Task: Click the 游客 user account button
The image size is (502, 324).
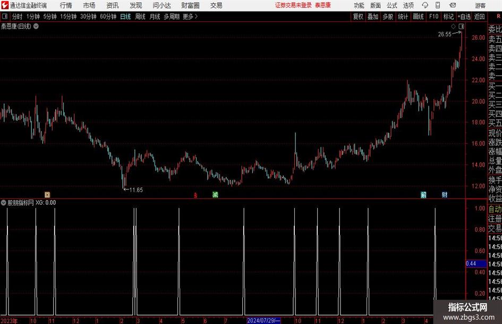Action: (480, 5)
